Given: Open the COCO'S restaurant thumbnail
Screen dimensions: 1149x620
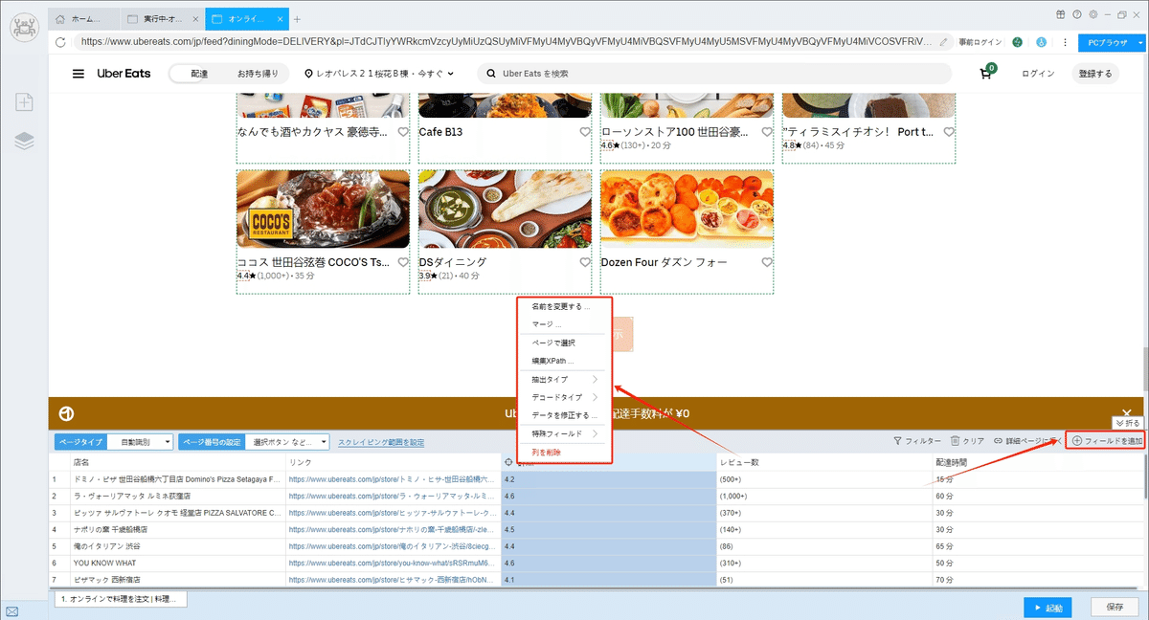Looking at the screenshot, I should pos(323,210).
